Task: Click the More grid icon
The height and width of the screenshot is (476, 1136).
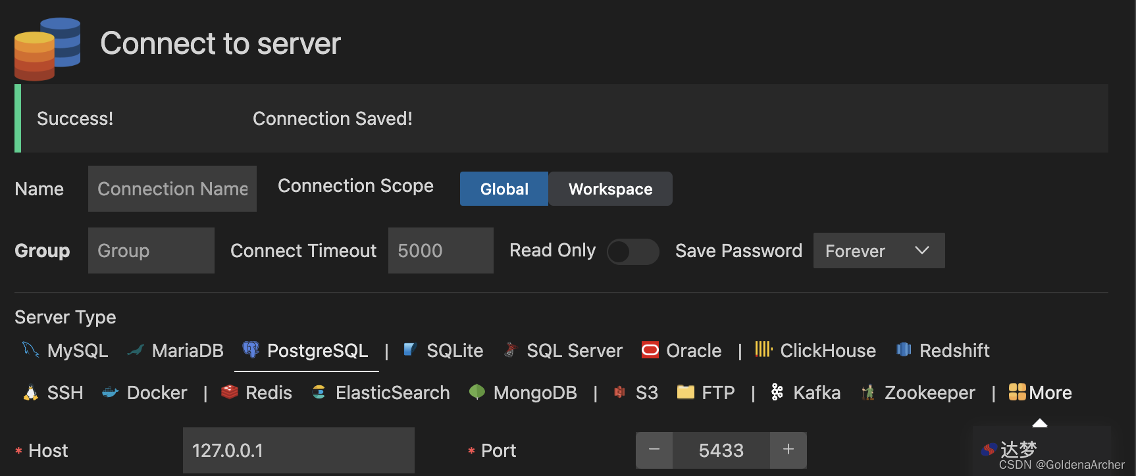Action: tap(1018, 392)
